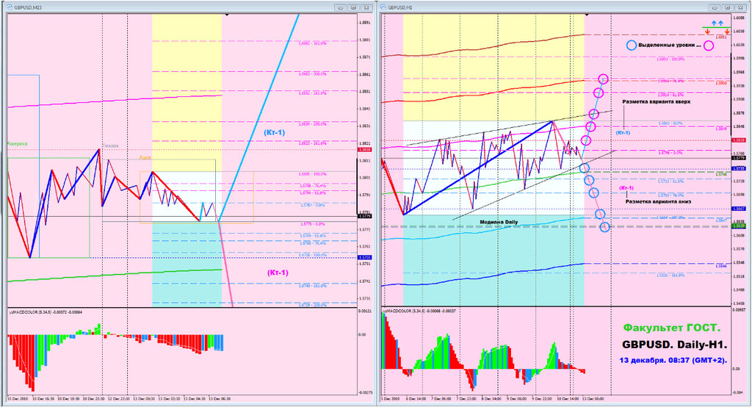Click the GBPUSD. Daily-H1. heading
This screenshot has width=752, height=407.
pyautogui.click(x=674, y=345)
